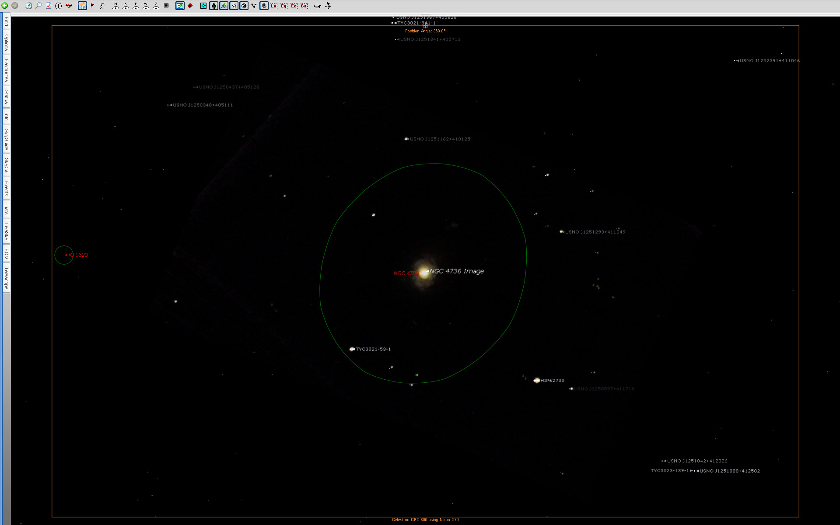Click the home view icon

click(x=82, y=6)
